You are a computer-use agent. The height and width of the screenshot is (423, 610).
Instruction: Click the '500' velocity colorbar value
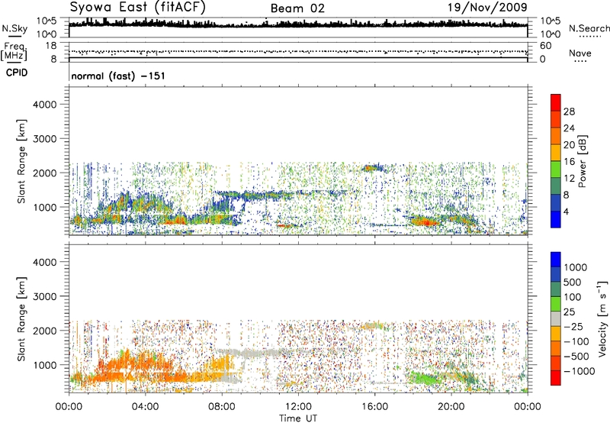click(x=573, y=282)
